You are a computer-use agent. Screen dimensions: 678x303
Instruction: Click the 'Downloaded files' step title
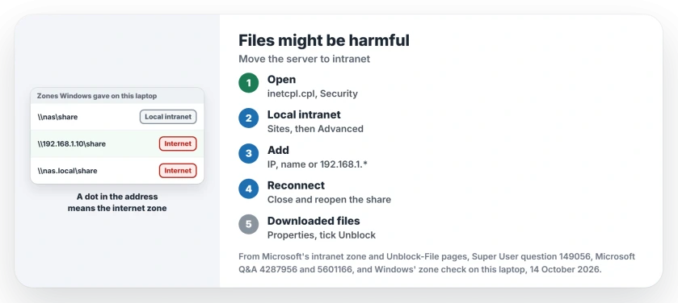(x=314, y=221)
